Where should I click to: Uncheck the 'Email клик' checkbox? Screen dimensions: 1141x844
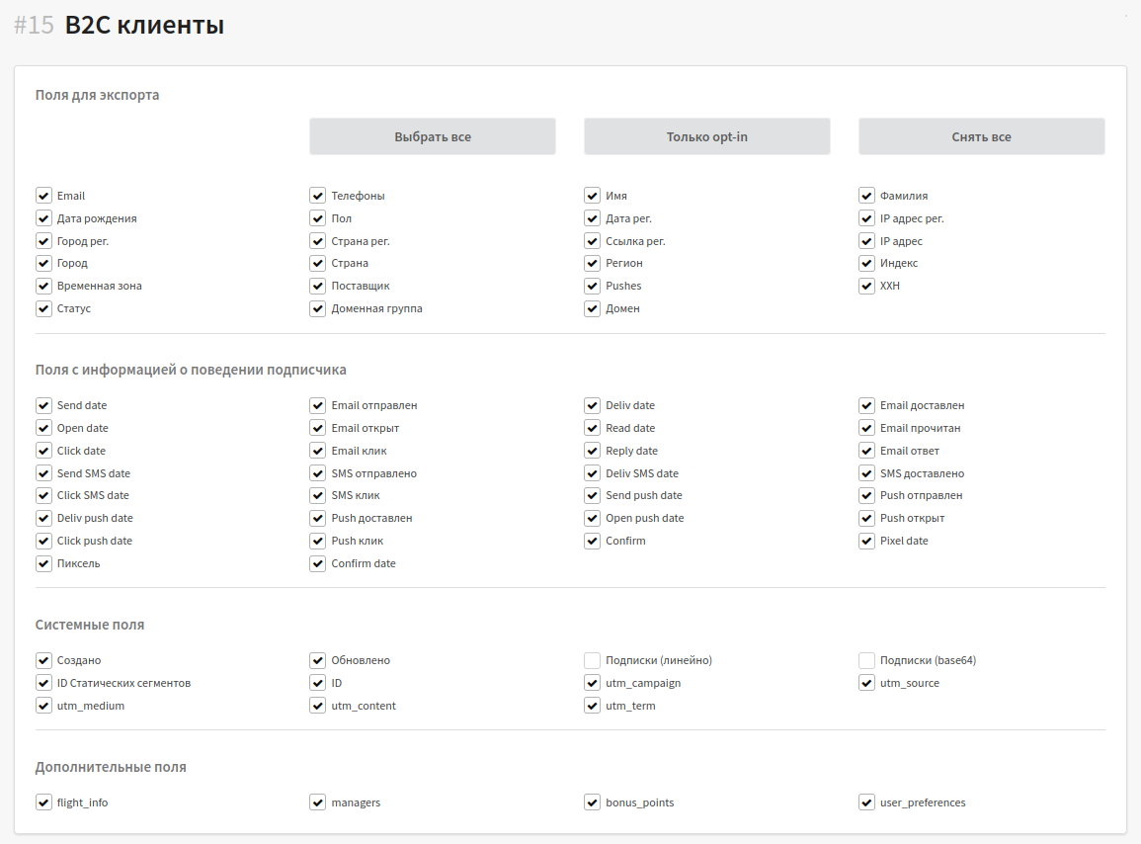317,451
